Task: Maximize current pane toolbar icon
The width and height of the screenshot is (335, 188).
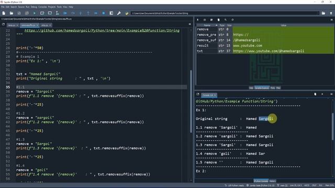Action: pyautogui.click(x=111, y=13)
